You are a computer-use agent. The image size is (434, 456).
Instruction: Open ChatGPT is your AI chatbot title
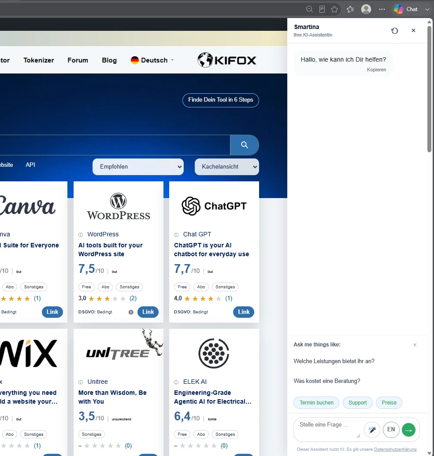coord(211,250)
